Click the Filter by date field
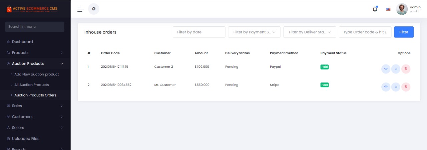The width and height of the screenshot is (427, 150). pos(199,32)
